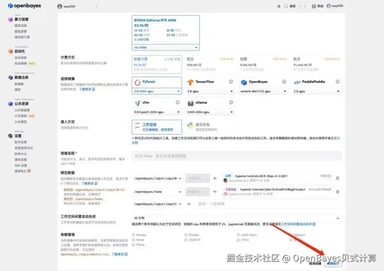Toggle the Onnx dependency checkbox
The image size is (384, 271).
point(238,240)
